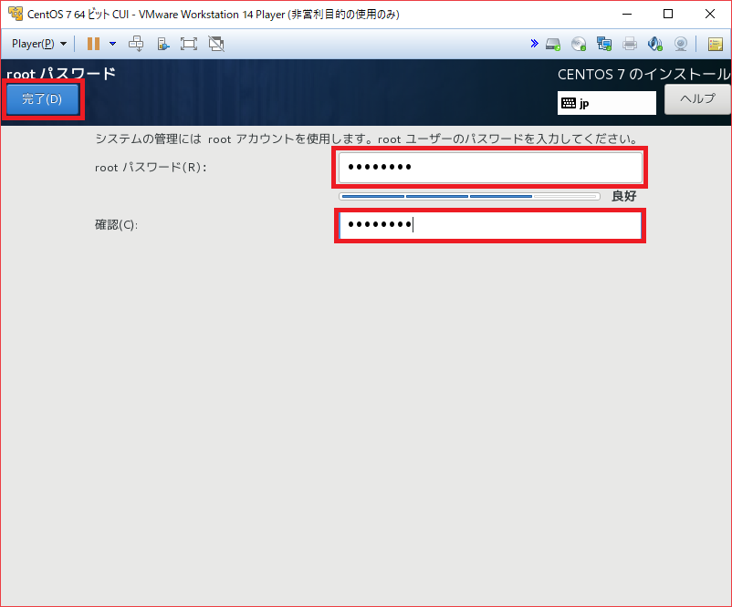
Task: Click the Send Ctrl+Alt+Del icon
Action: (136, 44)
